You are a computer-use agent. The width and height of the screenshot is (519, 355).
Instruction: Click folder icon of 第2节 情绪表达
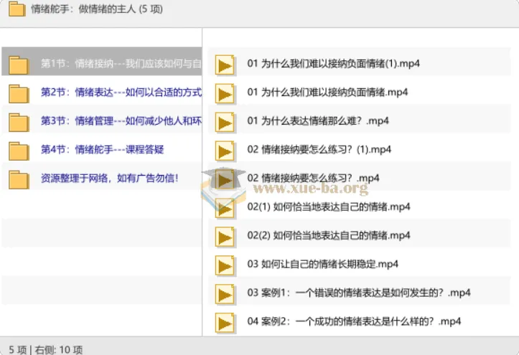click(x=19, y=93)
